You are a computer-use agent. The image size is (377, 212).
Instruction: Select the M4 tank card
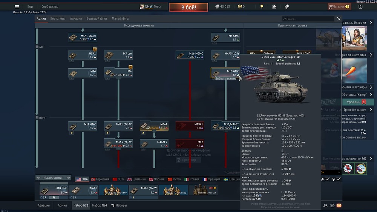coord(118,73)
